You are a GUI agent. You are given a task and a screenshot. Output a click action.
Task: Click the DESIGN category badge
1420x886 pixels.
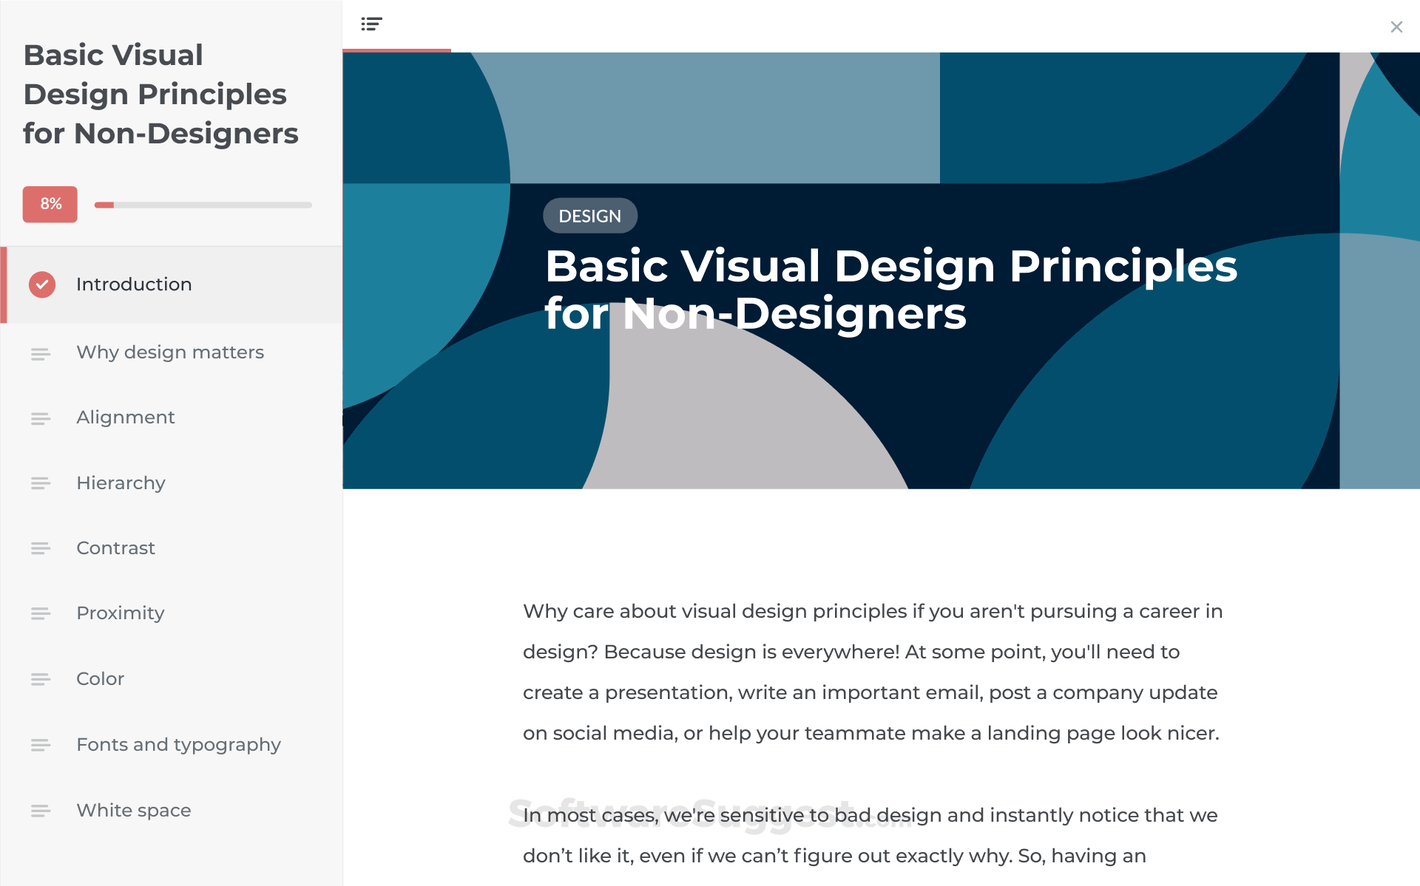point(589,216)
